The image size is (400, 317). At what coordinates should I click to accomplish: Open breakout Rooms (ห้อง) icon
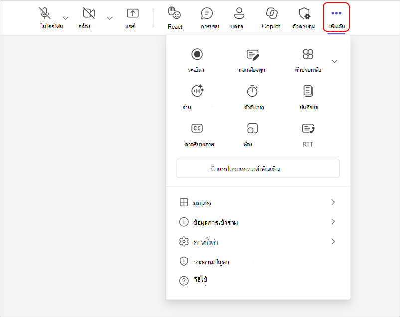point(252,128)
